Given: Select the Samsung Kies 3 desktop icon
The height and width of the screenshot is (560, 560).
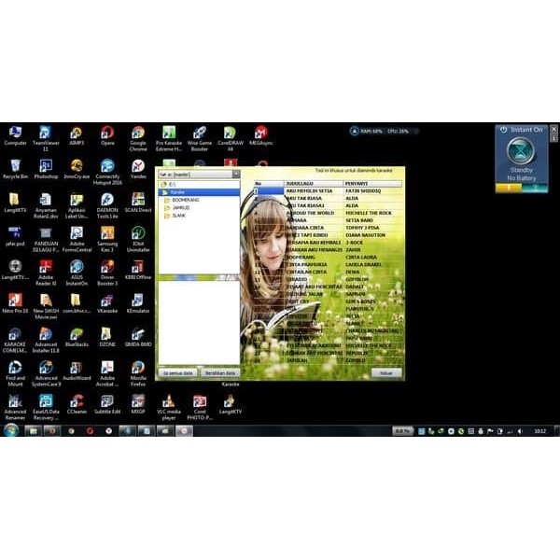Looking at the screenshot, I should (107, 239).
